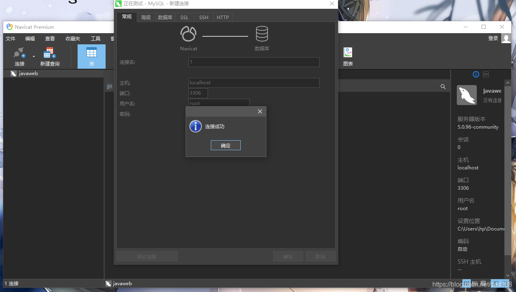This screenshot has height=292, width=516.
Task: Click the 端口 3306 field
Action: click(198, 93)
